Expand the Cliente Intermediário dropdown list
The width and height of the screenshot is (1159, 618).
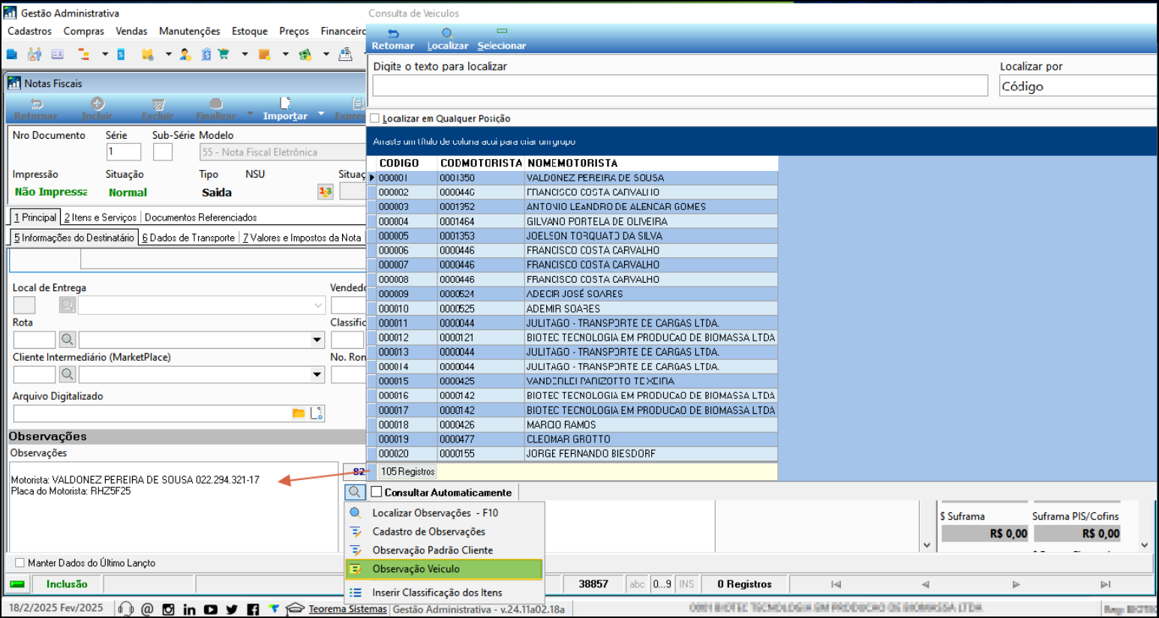pos(317,373)
